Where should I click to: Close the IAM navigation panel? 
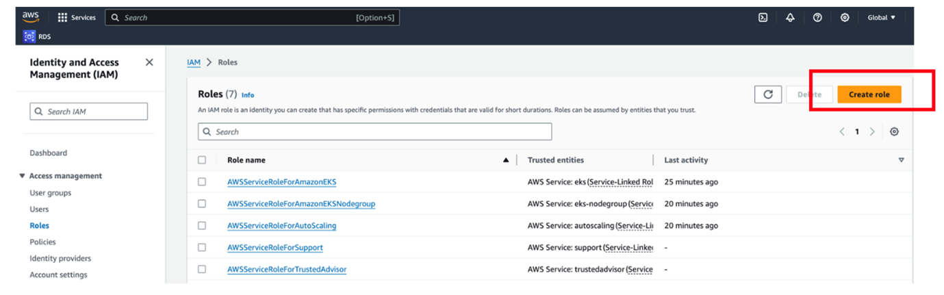tap(149, 62)
